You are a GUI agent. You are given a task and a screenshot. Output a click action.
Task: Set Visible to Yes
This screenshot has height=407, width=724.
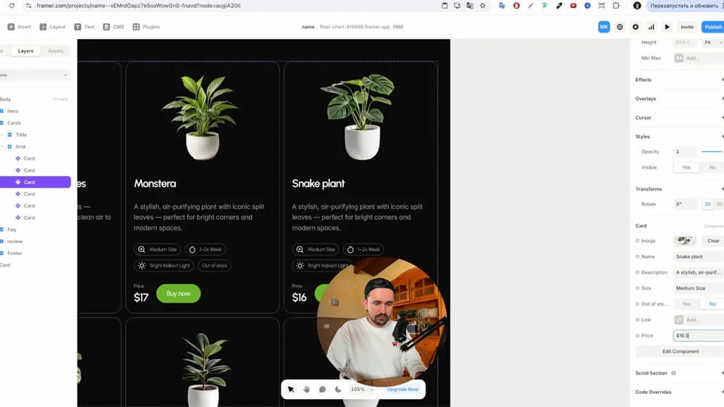(x=686, y=167)
